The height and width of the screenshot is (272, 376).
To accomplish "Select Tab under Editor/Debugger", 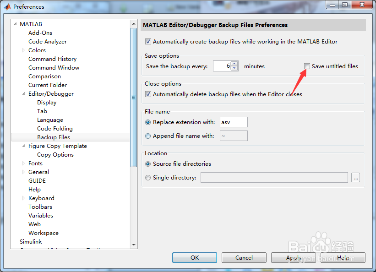I will click(x=42, y=111).
